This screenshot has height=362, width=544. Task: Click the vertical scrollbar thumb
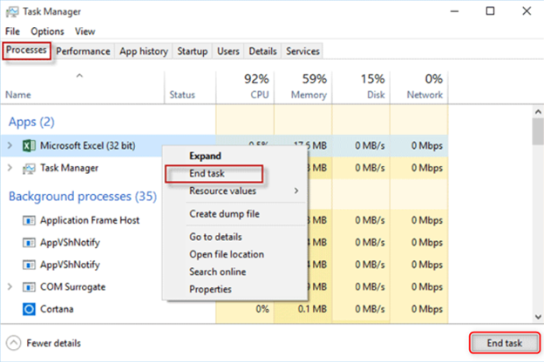(x=538, y=131)
